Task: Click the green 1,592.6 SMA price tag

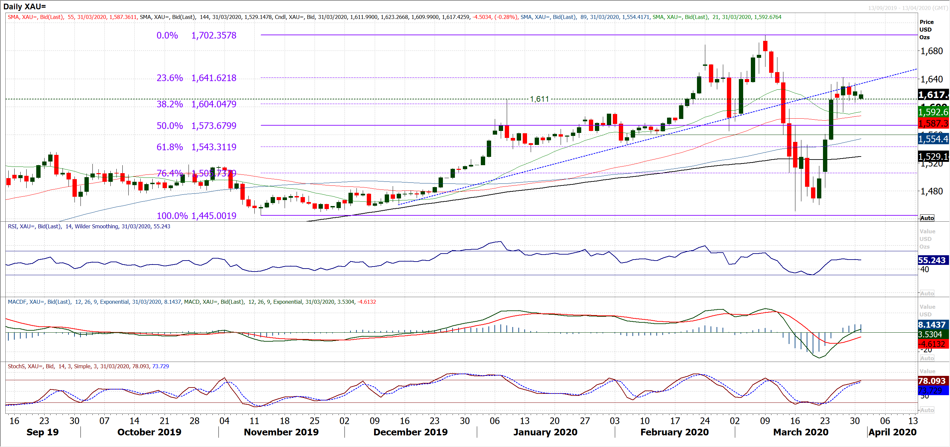Action: (x=933, y=112)
